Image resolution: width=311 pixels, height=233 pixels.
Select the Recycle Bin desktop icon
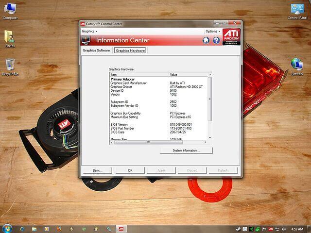pyautogui.click(x=10, y=67)
